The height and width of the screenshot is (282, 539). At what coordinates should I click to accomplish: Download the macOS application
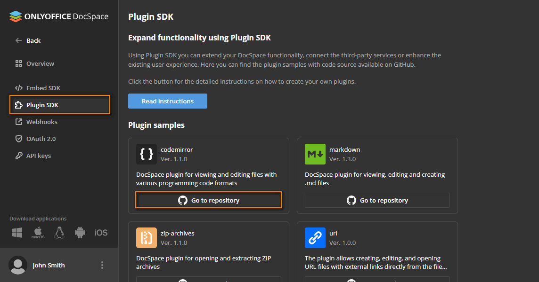[38, 233]
